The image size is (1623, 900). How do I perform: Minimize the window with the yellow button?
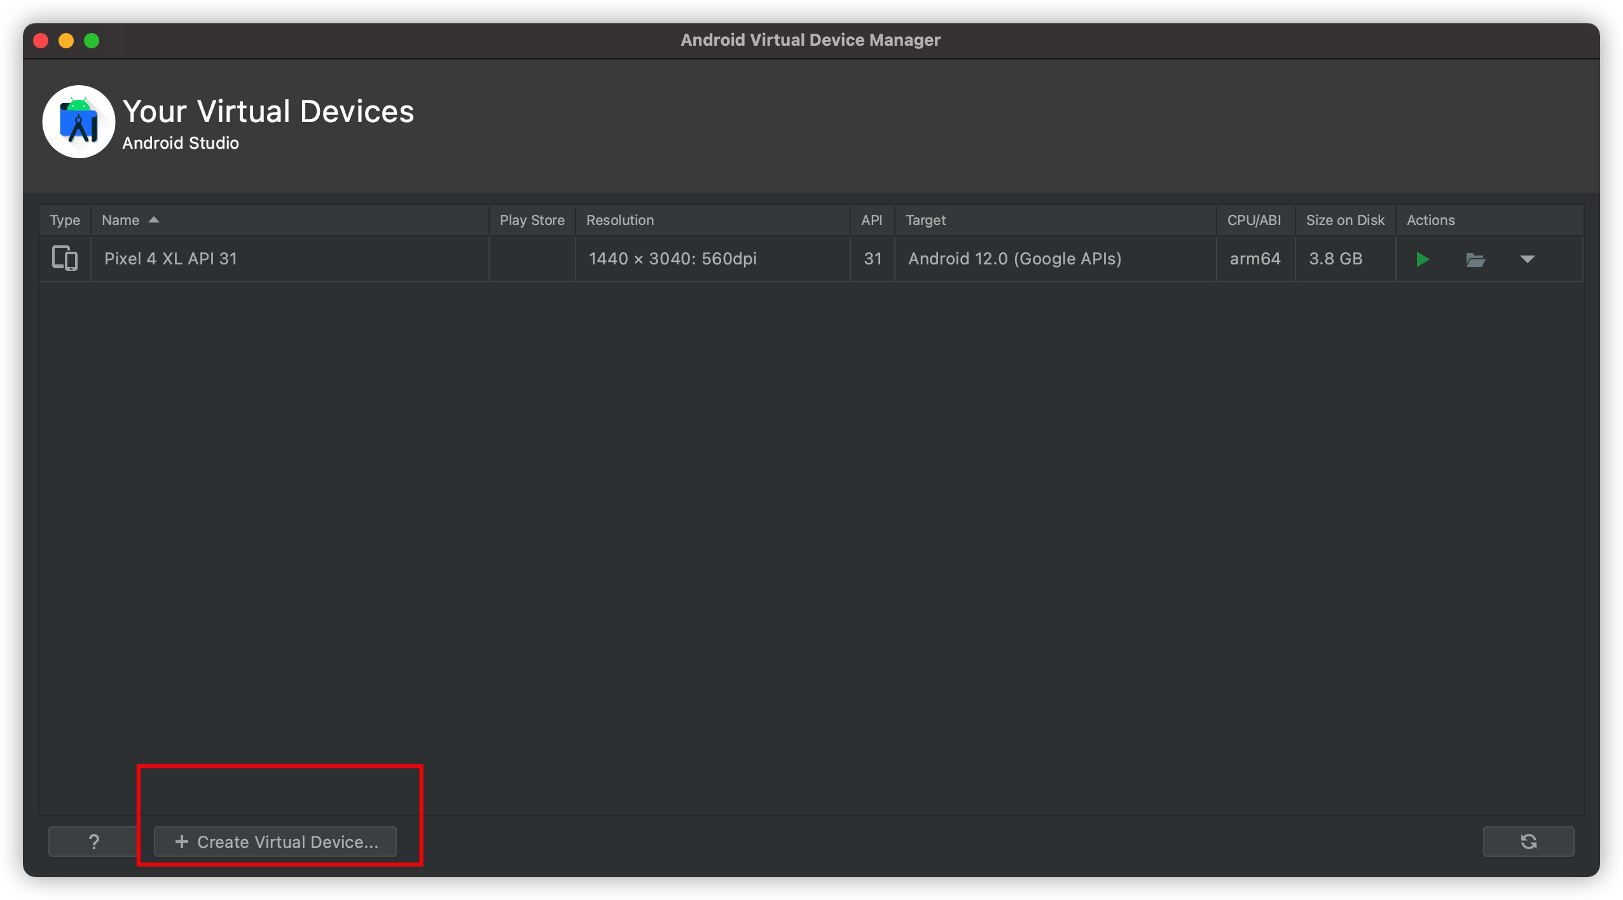click(x=66, y=41)
